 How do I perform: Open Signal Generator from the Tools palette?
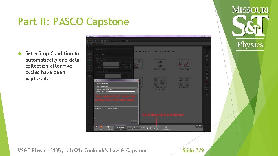tap(89, 75)
